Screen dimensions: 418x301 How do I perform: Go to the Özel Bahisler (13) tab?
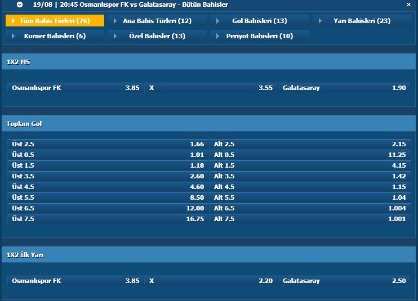(157, 36)
